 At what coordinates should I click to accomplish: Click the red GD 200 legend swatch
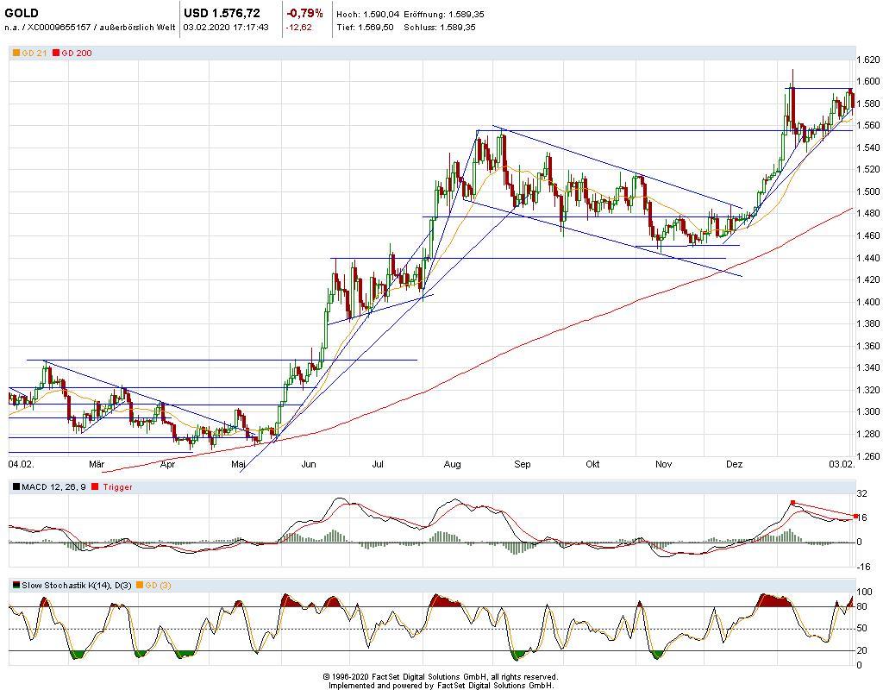[x=56, y=53]
